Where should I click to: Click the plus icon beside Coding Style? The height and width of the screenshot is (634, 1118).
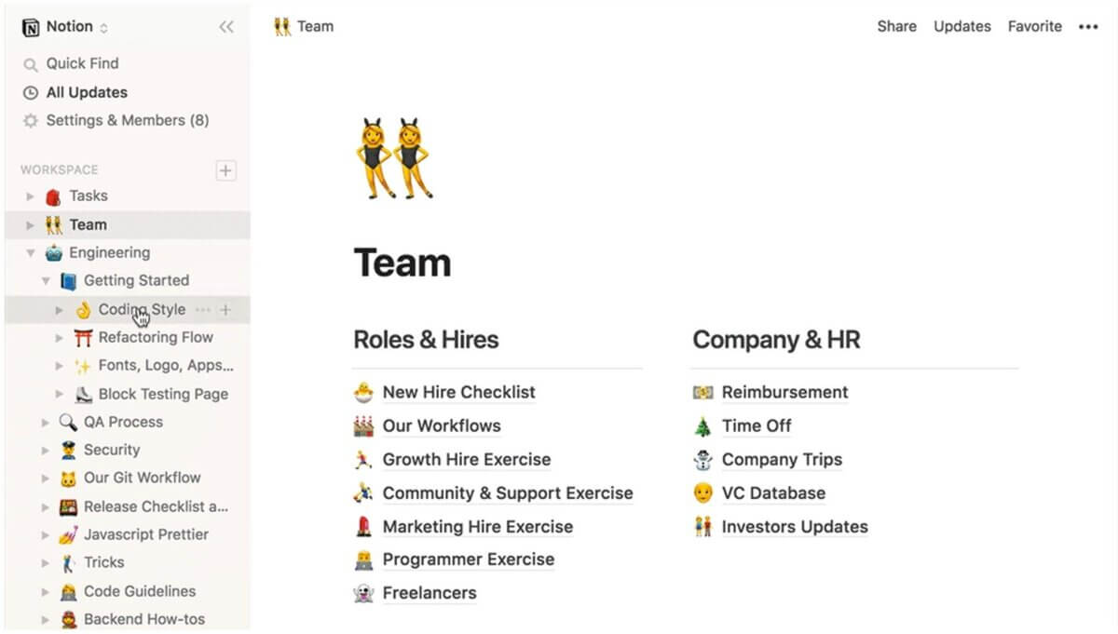(x=225, y=310)
